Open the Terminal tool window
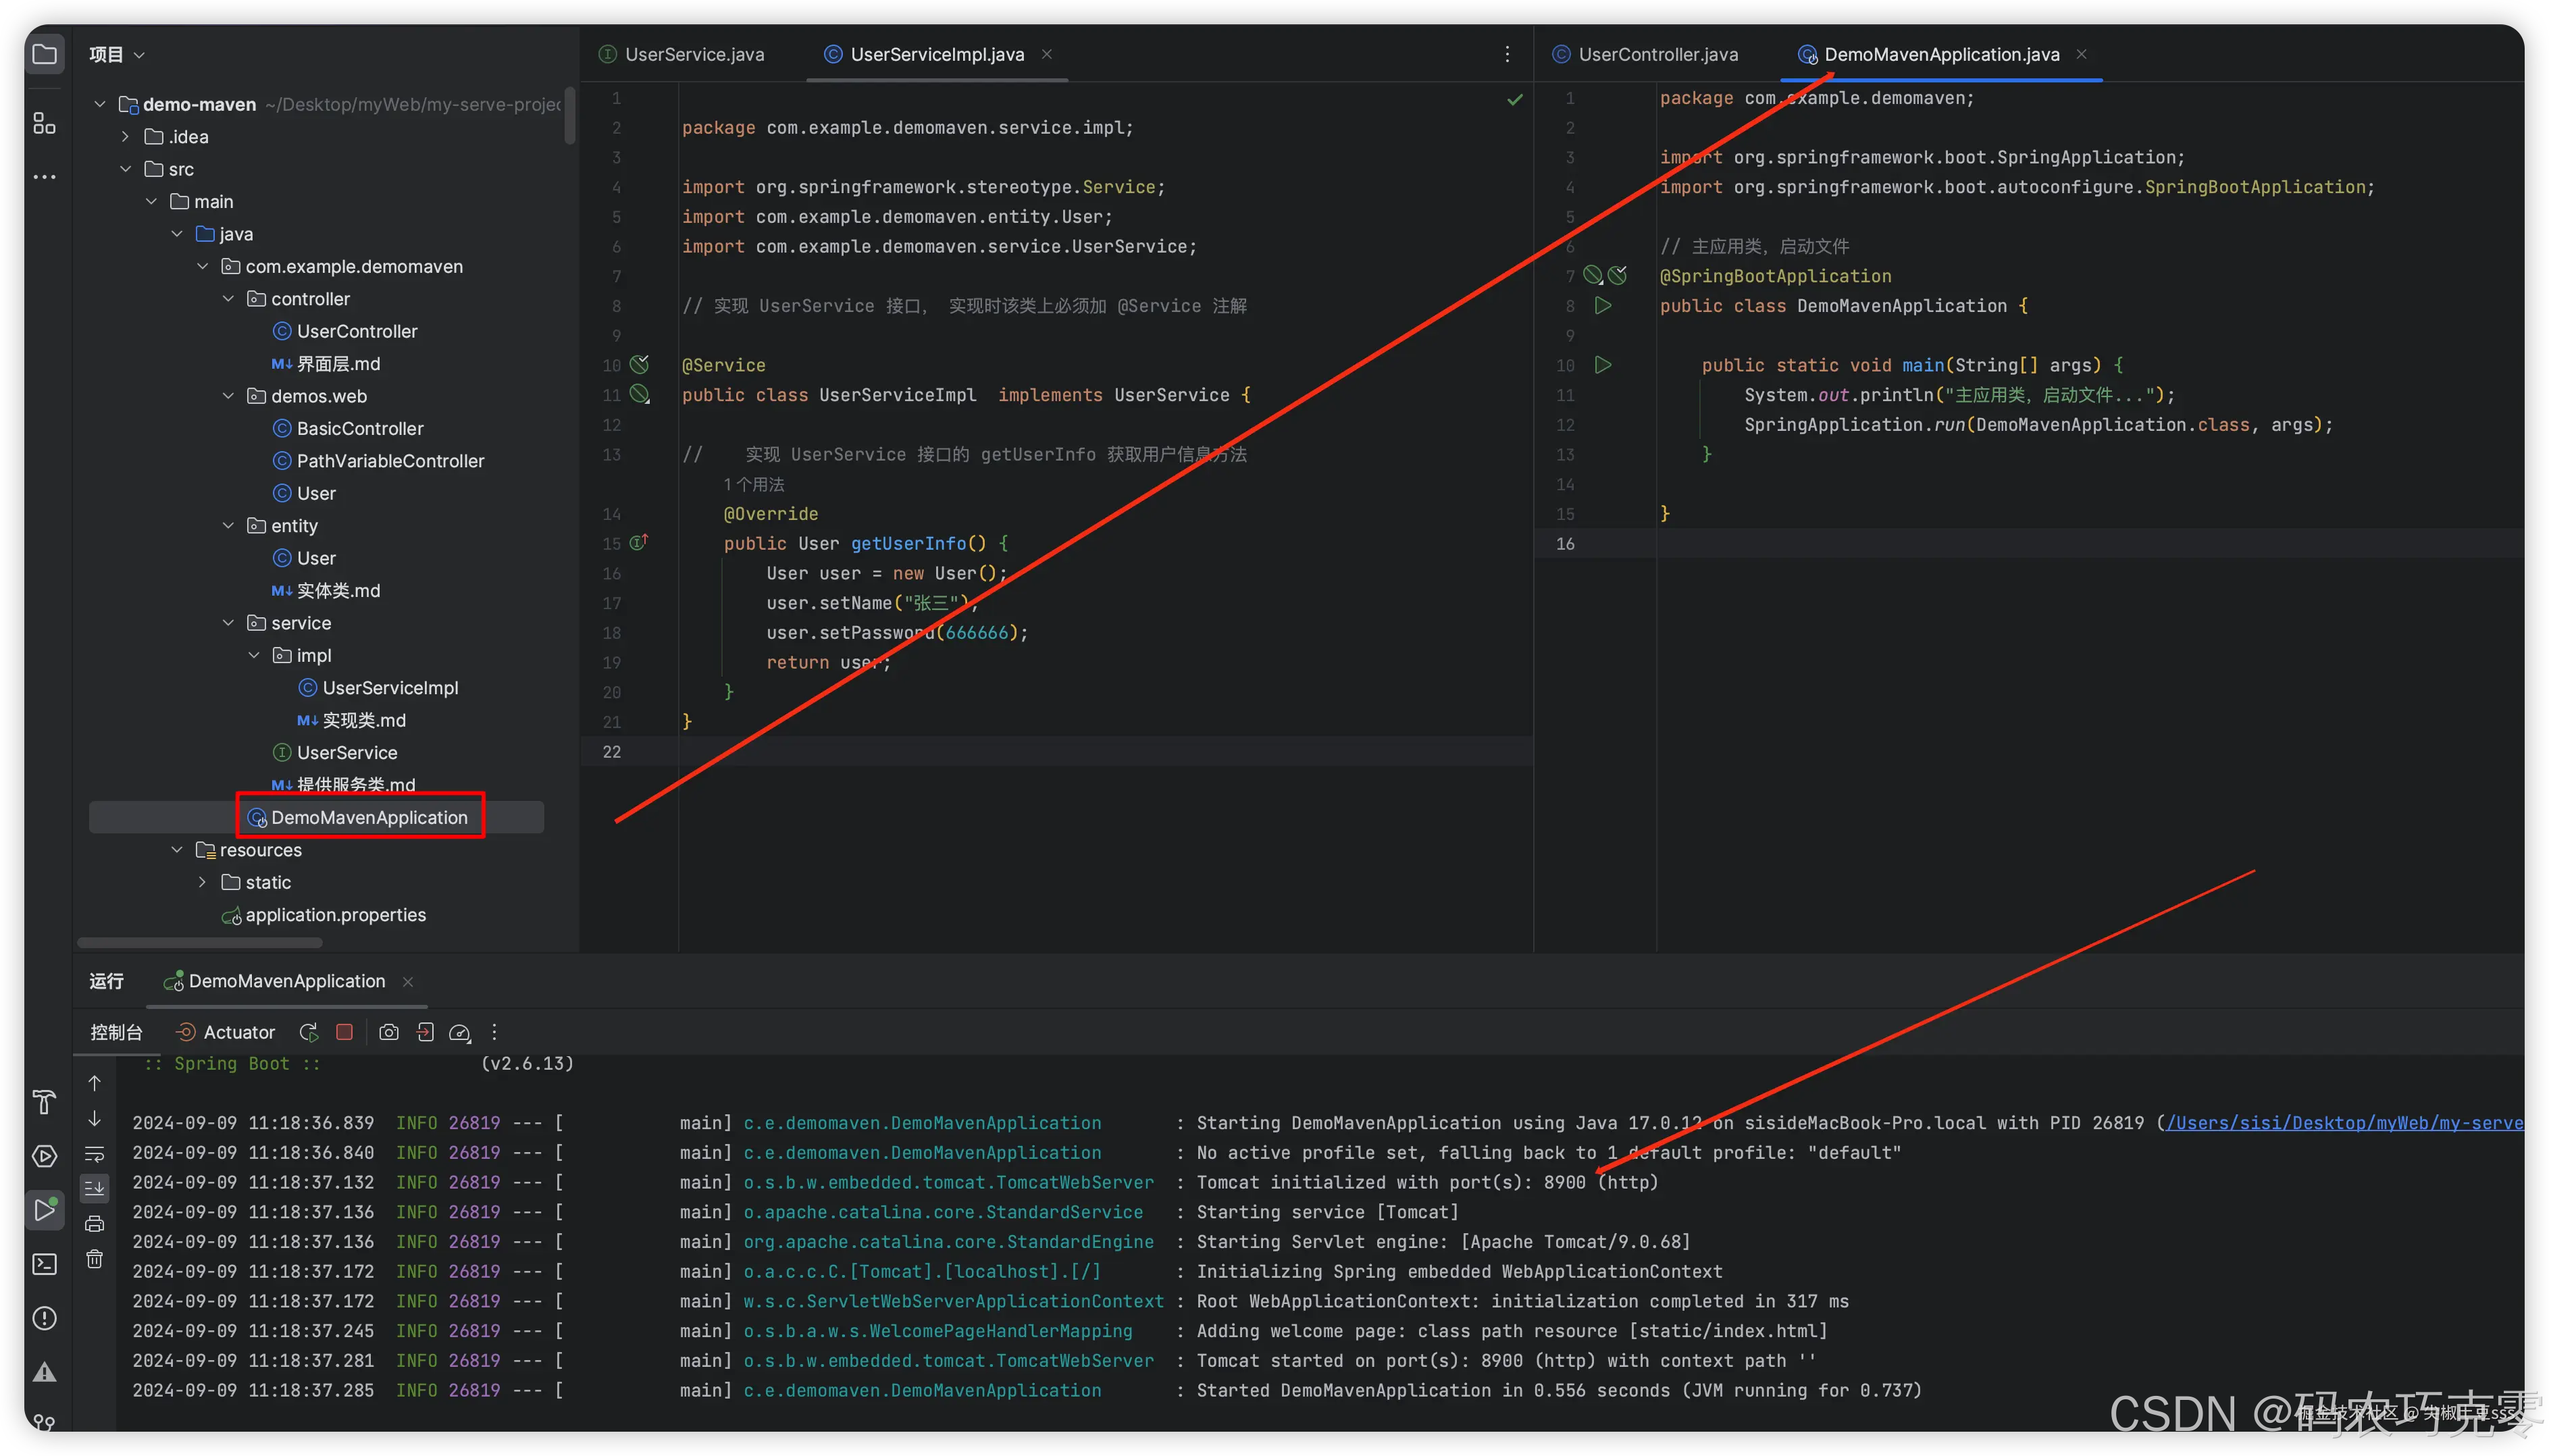 click(x=44, y=1264)
